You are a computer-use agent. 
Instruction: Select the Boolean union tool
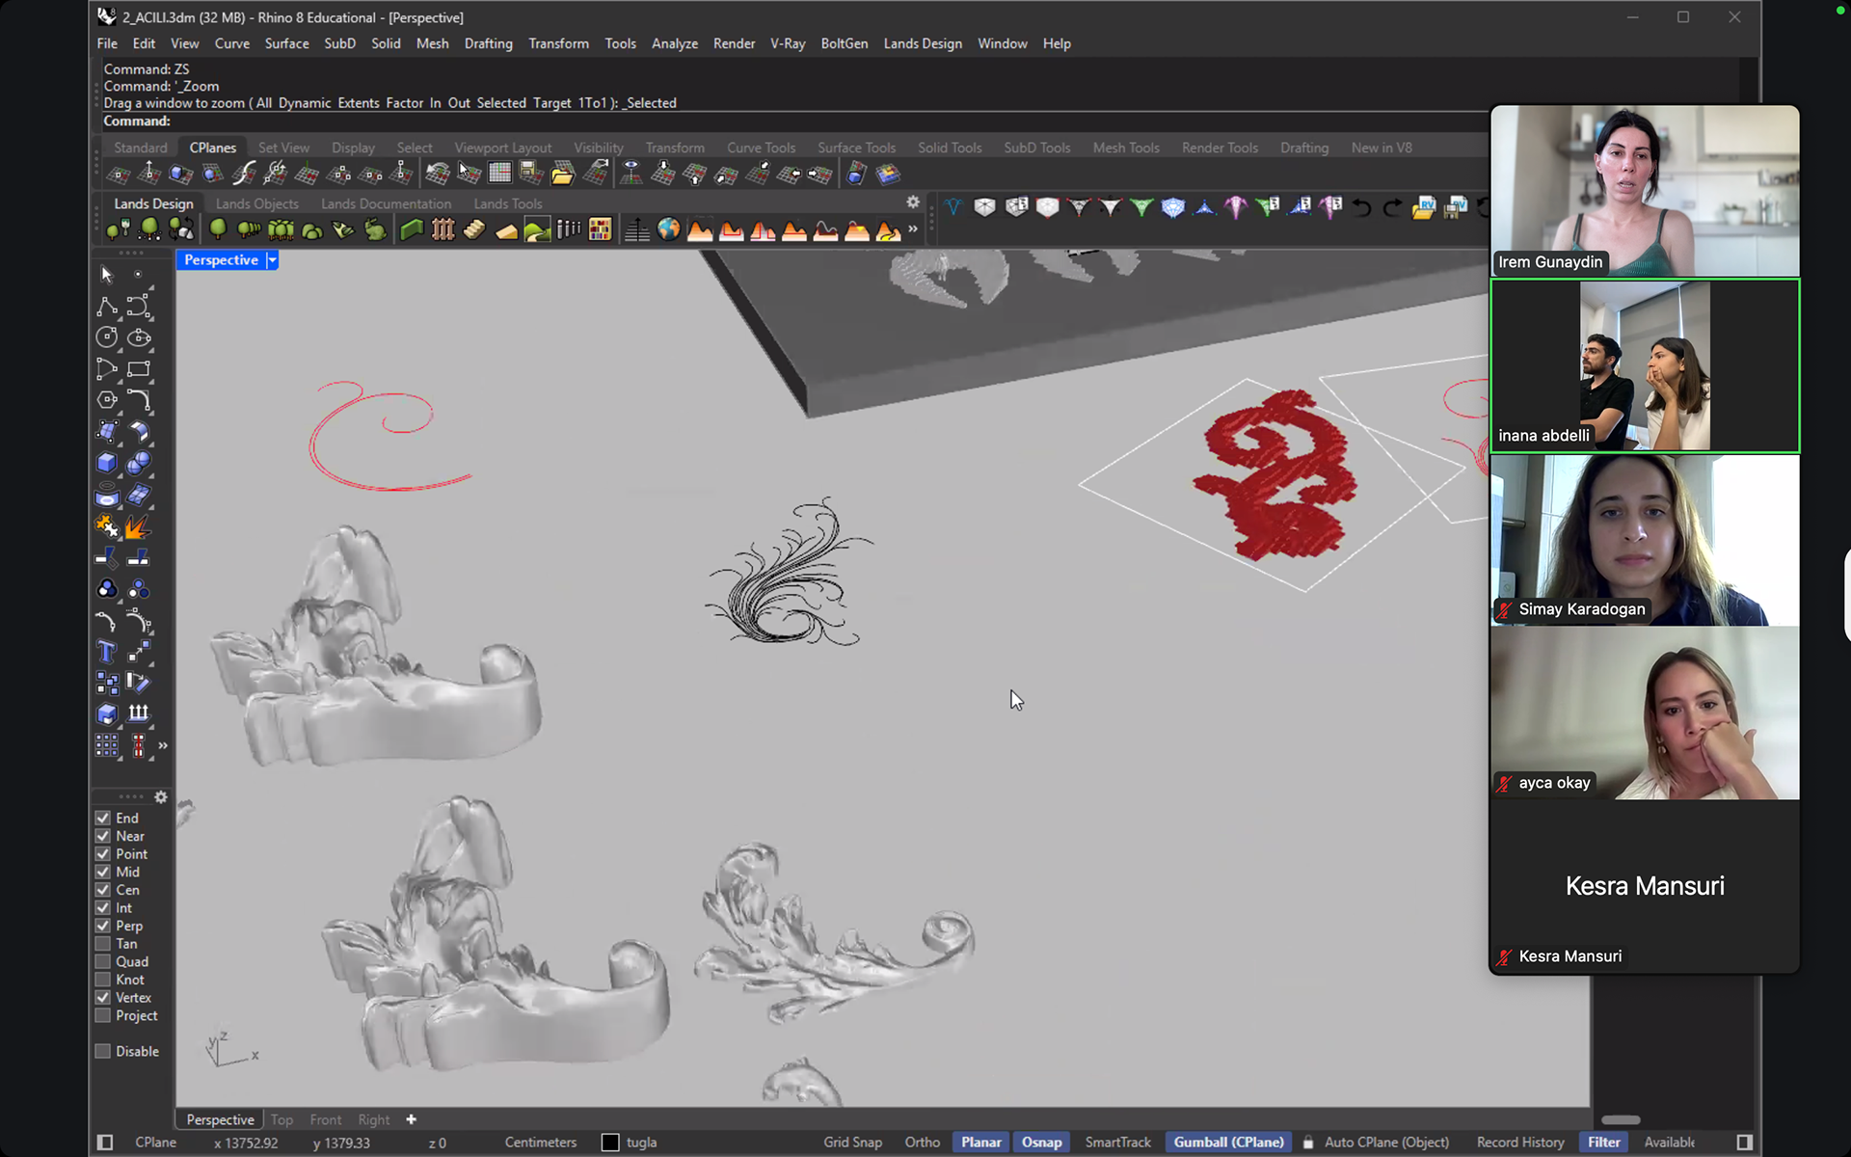[x=139, y=463]
